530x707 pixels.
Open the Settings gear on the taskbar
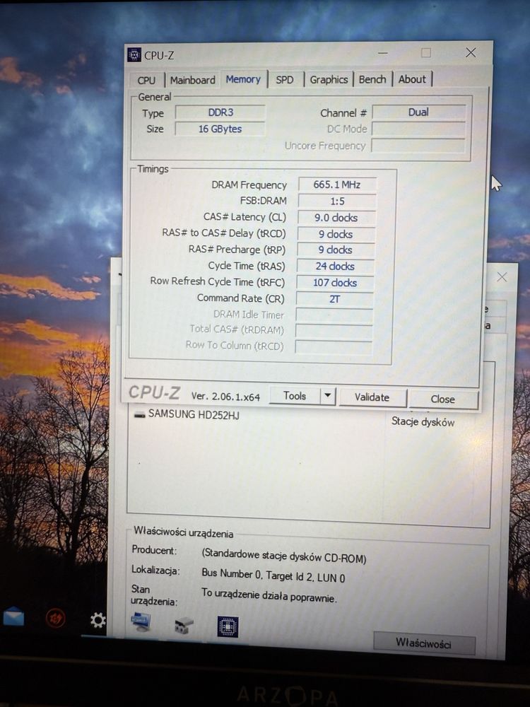(x=98, y=621)
